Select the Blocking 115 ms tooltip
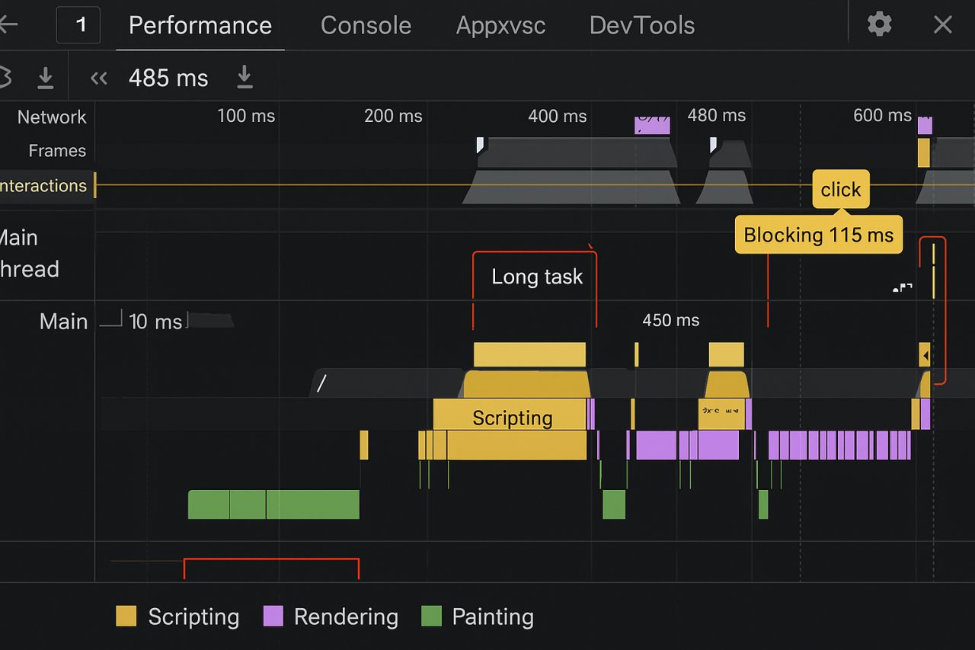This screenshot has height=650, width=975. 818,235
